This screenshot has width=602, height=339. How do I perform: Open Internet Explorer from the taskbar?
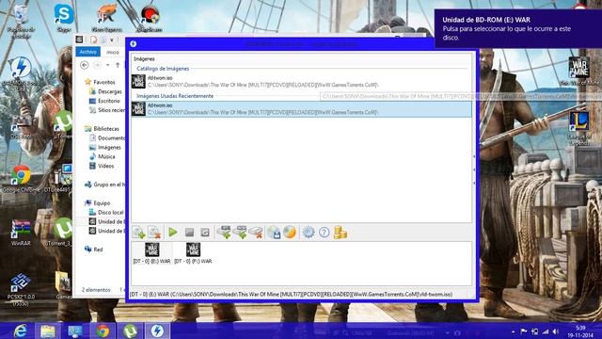(x=20, y=331)
